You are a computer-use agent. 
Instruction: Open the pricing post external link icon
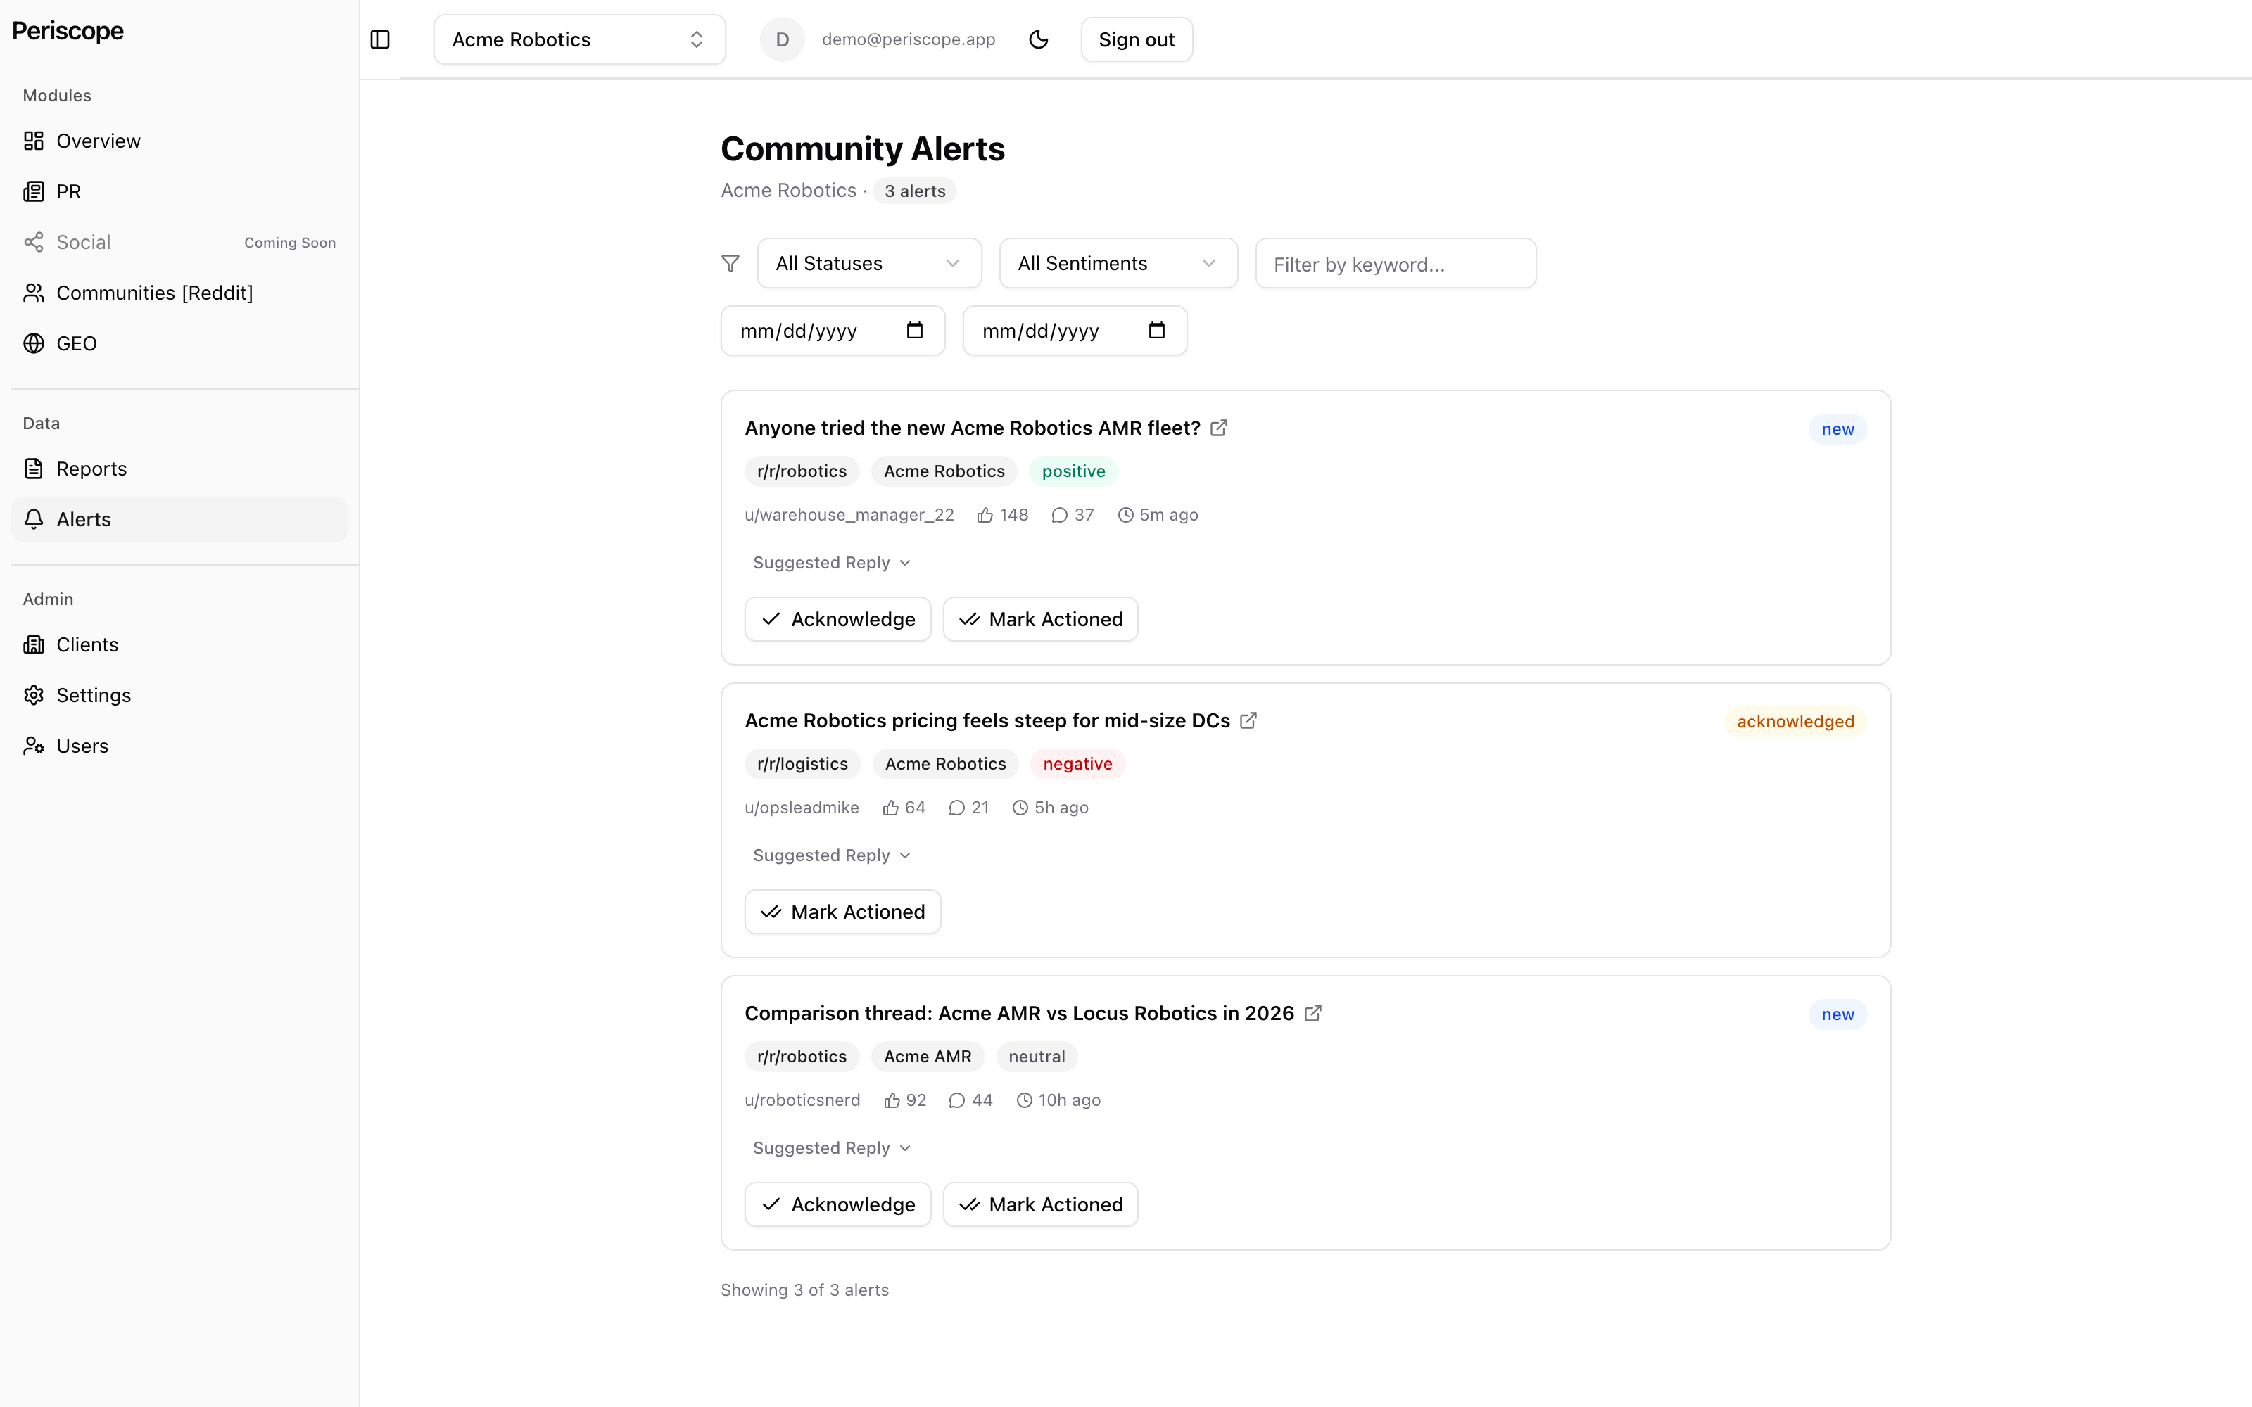pos(1248,720)
